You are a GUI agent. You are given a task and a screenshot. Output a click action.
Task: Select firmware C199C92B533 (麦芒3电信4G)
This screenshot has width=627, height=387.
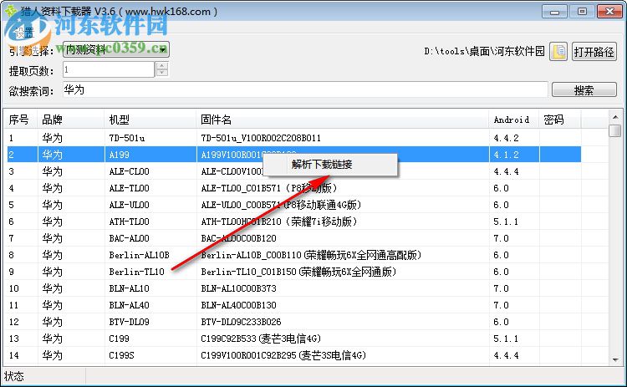[x=261, y=339]
